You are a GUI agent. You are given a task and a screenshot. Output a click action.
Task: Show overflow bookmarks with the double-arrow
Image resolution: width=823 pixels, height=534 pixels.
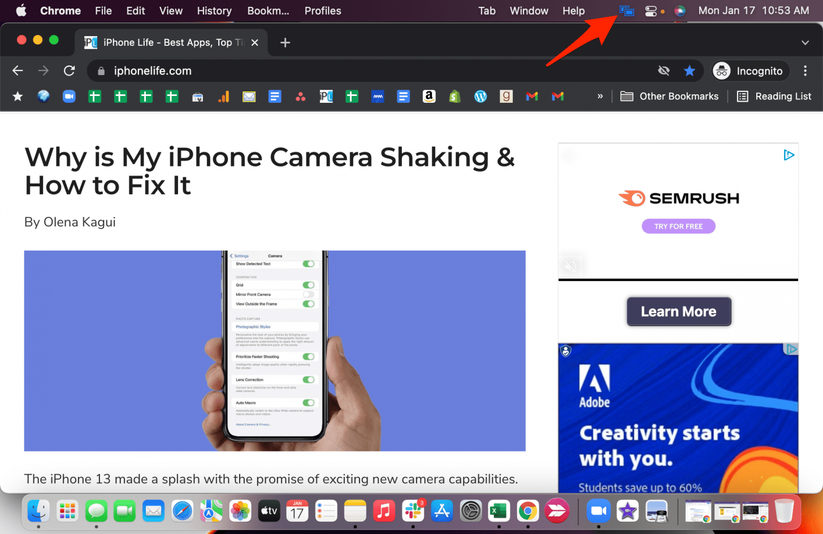coord(600,96)
